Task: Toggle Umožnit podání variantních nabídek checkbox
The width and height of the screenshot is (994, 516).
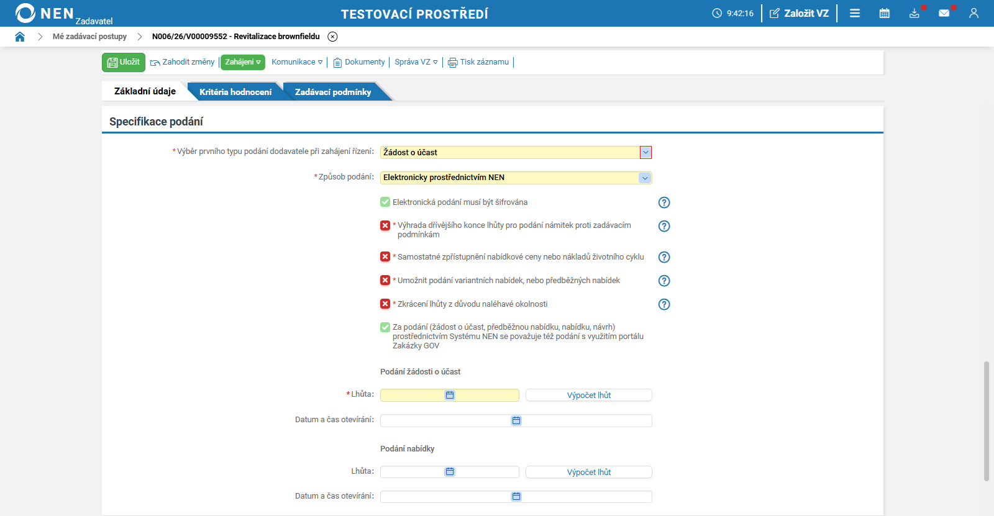Action: pos(385,280)
